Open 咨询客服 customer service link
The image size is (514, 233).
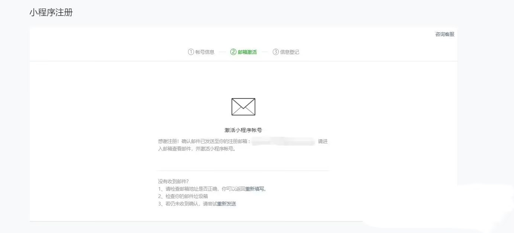[445, 34]
